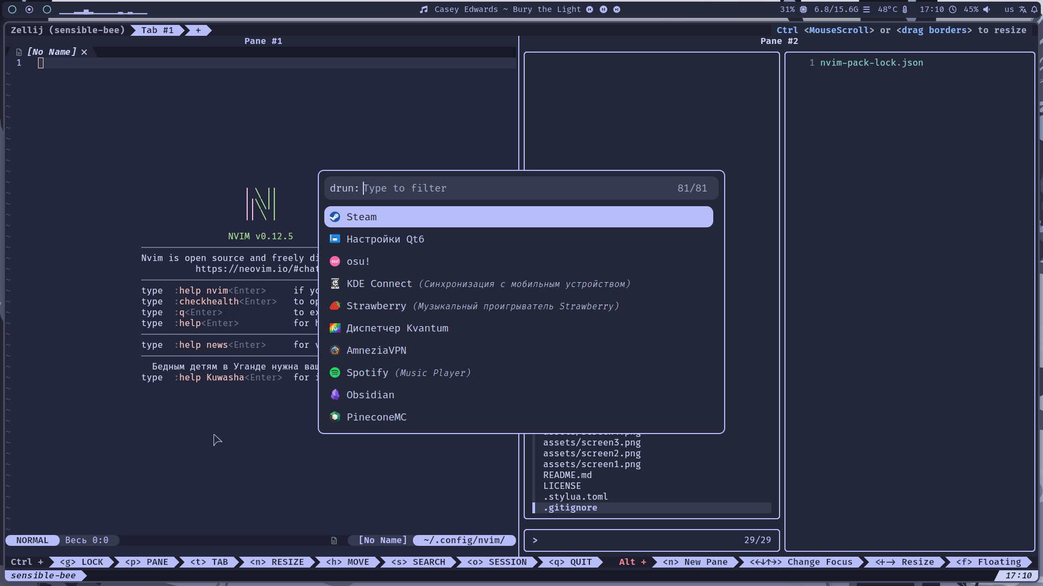Go to previous track in top bar
Viewport: 1043px width, 586px height.
589,9
